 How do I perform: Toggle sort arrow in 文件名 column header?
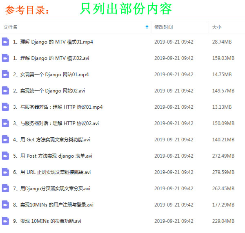pyautogui.click(x=147, y=27)
